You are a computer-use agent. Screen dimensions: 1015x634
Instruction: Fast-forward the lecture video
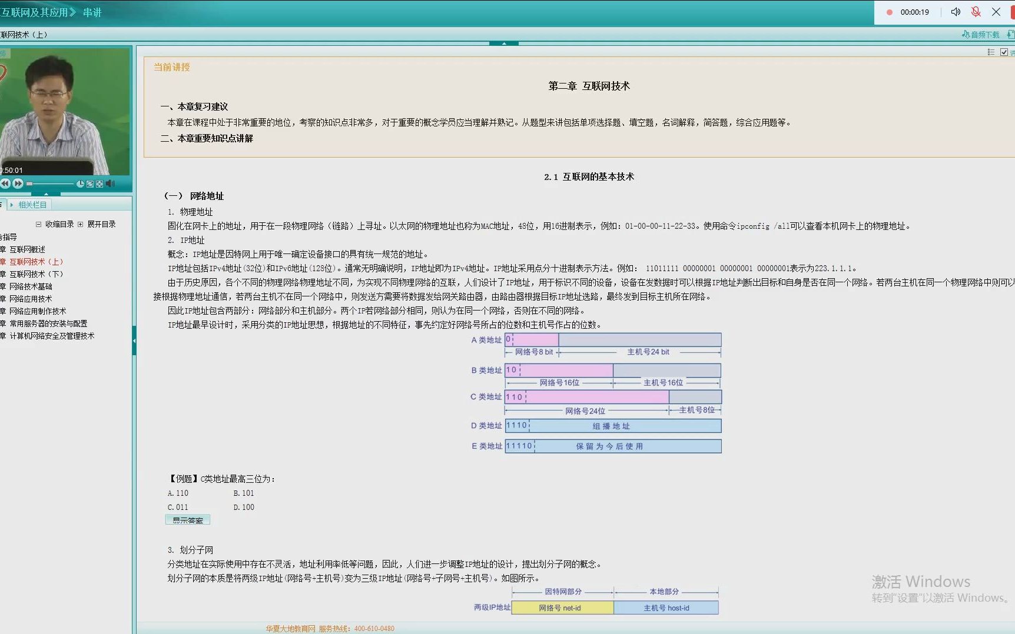click(x=18, y=183)
